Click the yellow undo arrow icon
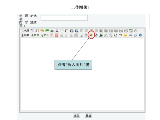This screenshot has width=160, height=120. pos(42,31)
